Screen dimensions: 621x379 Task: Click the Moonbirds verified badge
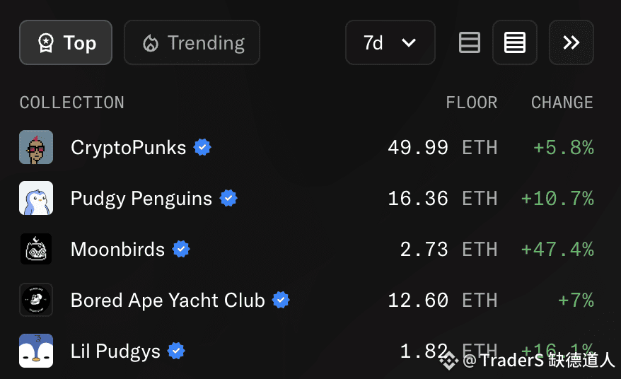181,249
